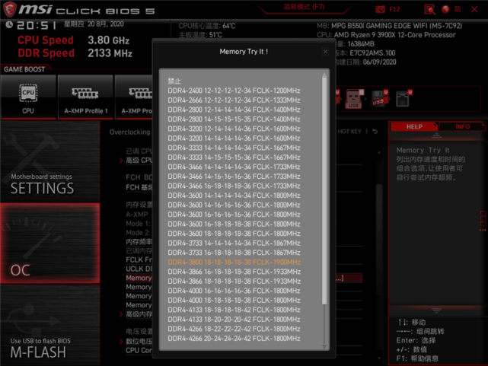Select DDR4-3866 16-18-18-18-38 FCLK-1933MHz
Viewport: 488px width, 366px height.
[x=234, y=272]
